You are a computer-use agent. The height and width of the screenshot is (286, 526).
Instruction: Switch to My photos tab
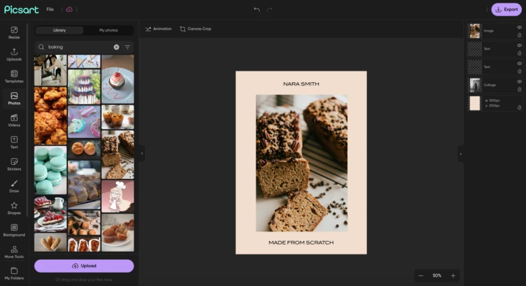[x=108, y=30]
